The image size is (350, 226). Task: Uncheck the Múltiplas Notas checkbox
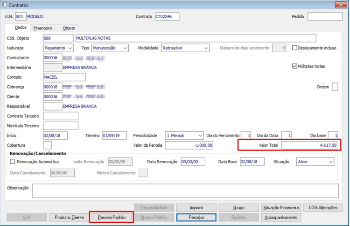point(294,66)
